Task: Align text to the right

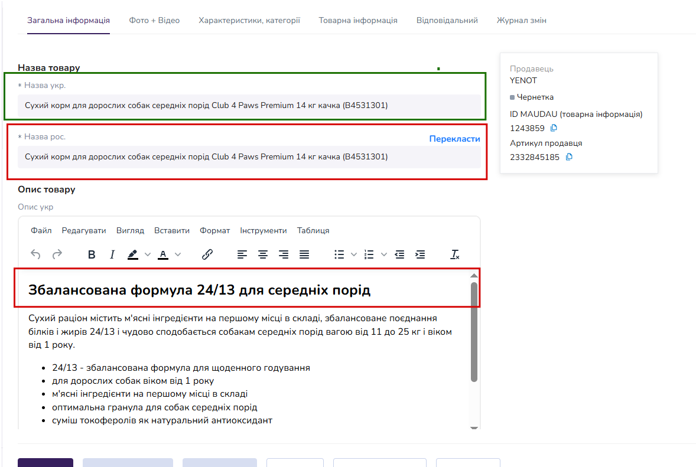Action: click(284, 254)
